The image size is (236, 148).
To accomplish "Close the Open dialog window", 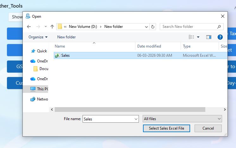I will coord(223,16).
